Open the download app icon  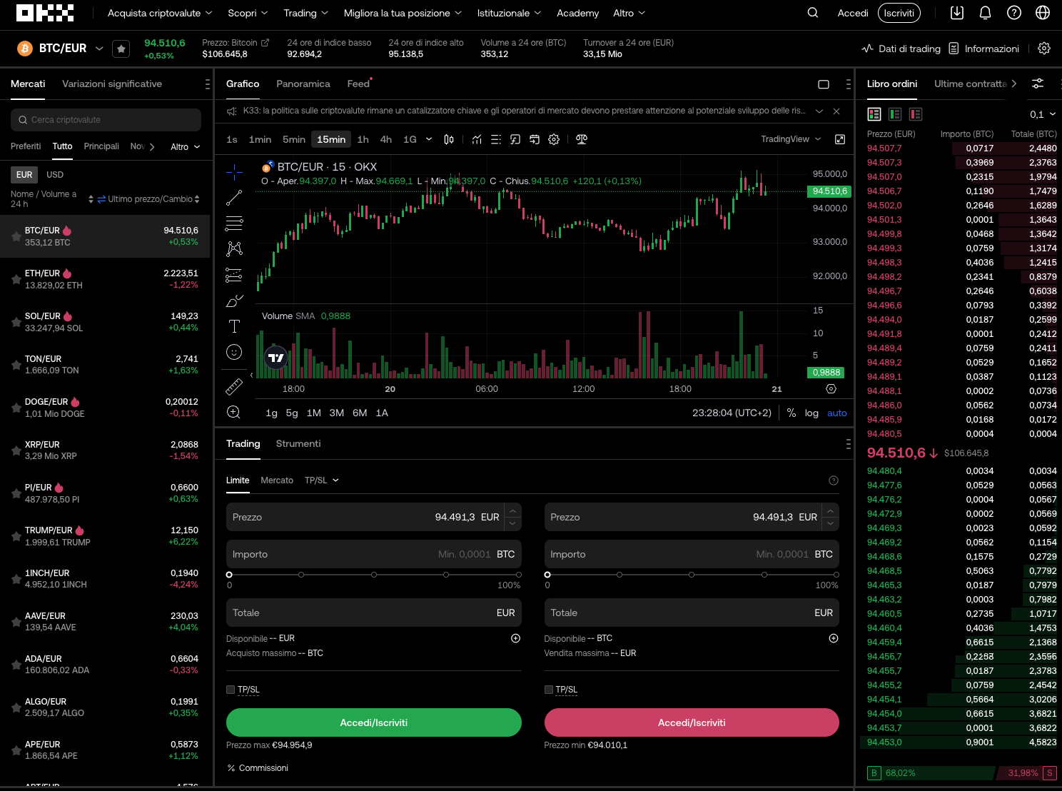pyautogui.click(x=957, y=13)
